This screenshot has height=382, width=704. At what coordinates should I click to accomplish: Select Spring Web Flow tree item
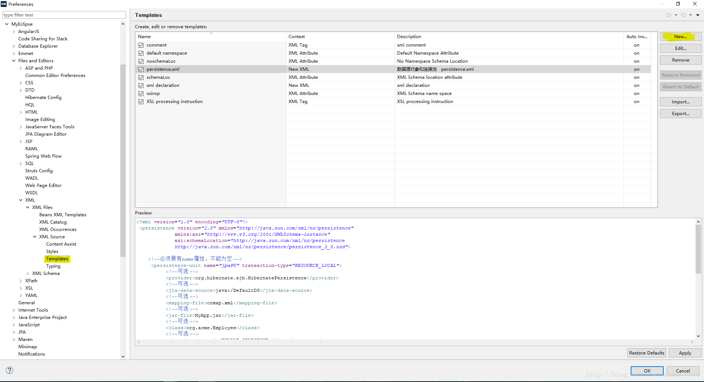[x=43, y=156]
